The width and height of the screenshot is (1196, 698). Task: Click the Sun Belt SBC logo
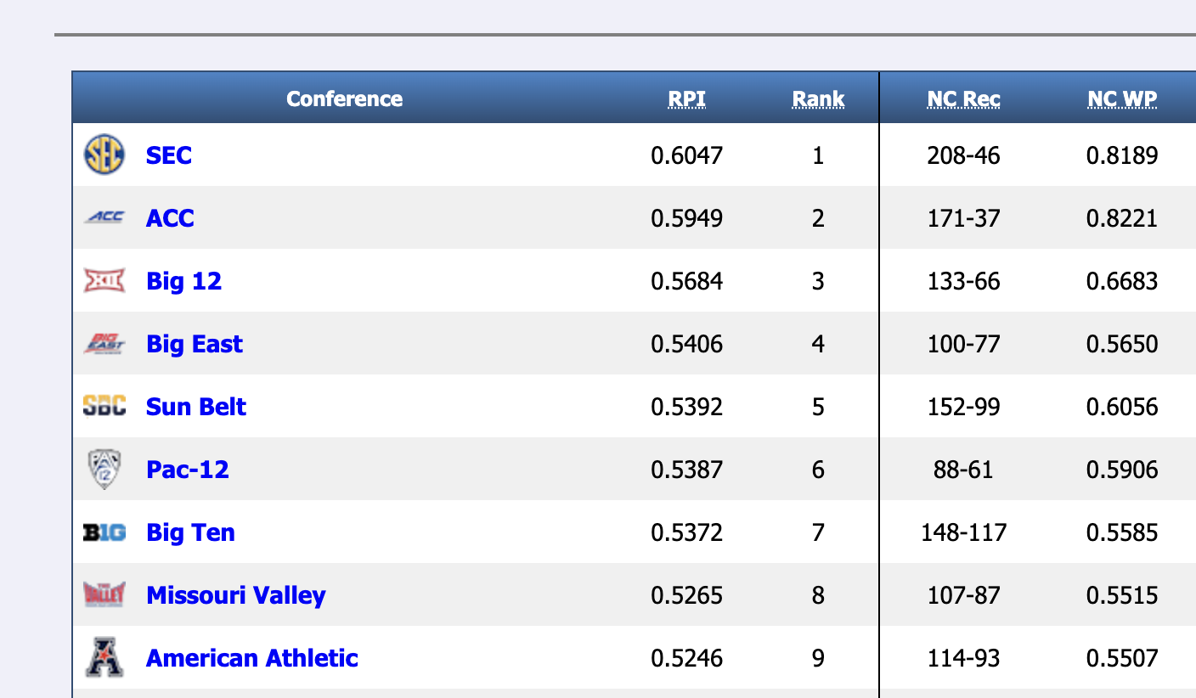click(104, 407)
